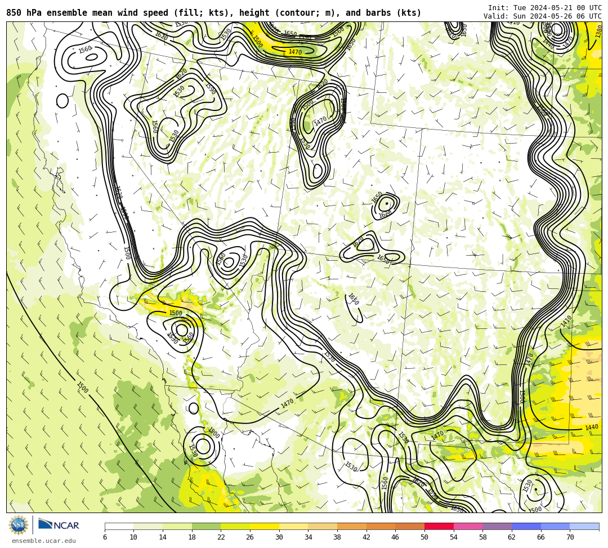
Task: Pick the purple 58–62 kts colorbar segment
Action: click(497, 526)
